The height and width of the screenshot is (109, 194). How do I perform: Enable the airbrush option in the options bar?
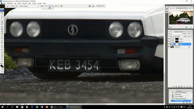61,6
